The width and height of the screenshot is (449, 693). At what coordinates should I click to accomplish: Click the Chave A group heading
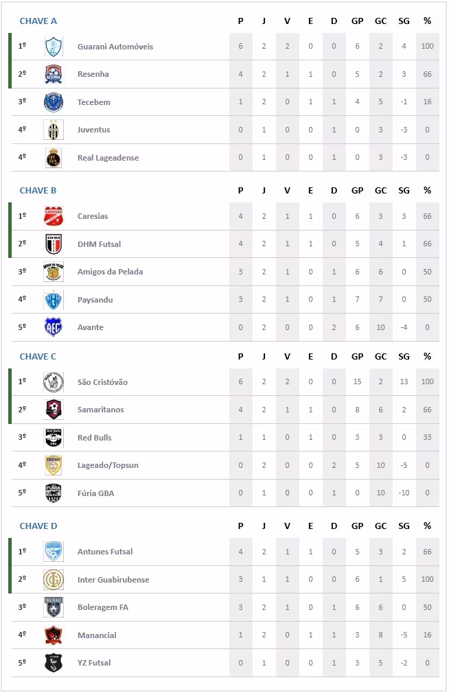point(38,21)
